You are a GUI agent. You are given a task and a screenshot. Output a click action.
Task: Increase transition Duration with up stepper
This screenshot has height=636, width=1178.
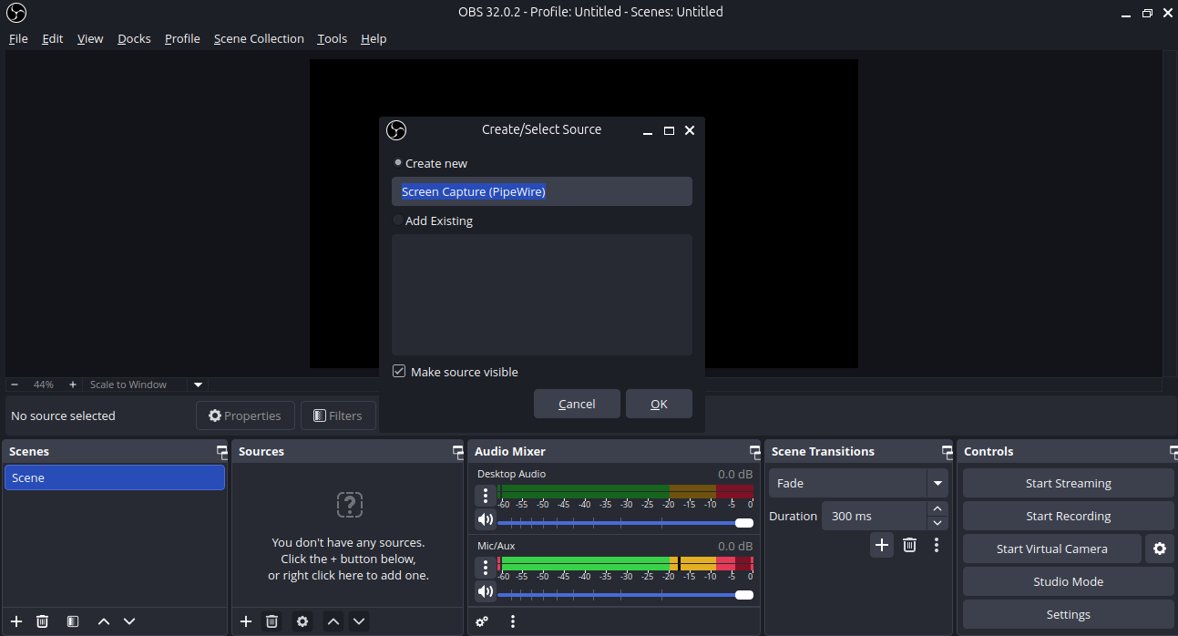(x=937, y=509)
